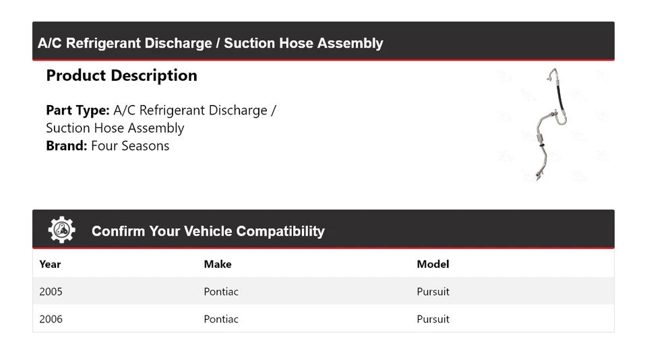The image size is (647, 354).
Task: Click Pursuit in the 2006 row
Action: coord(433,319)
